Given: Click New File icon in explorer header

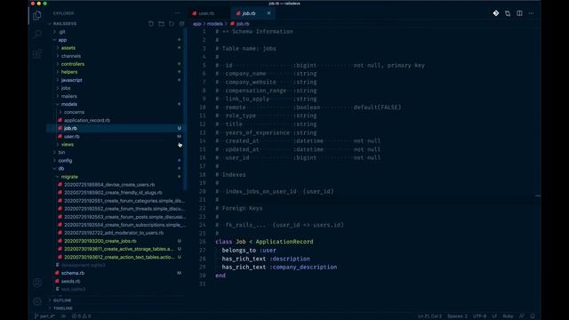Looking at the screenshot, I should click(151, 24).
